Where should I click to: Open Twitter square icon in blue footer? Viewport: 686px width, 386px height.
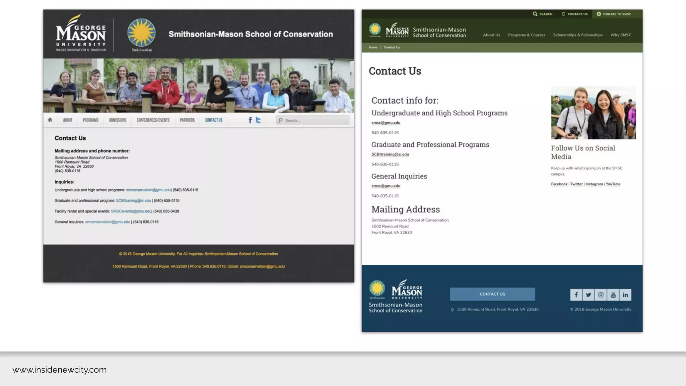pos(589,295)
